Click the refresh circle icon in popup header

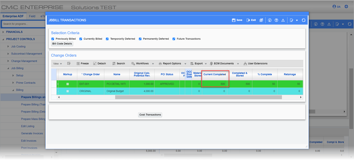(304, 20)
